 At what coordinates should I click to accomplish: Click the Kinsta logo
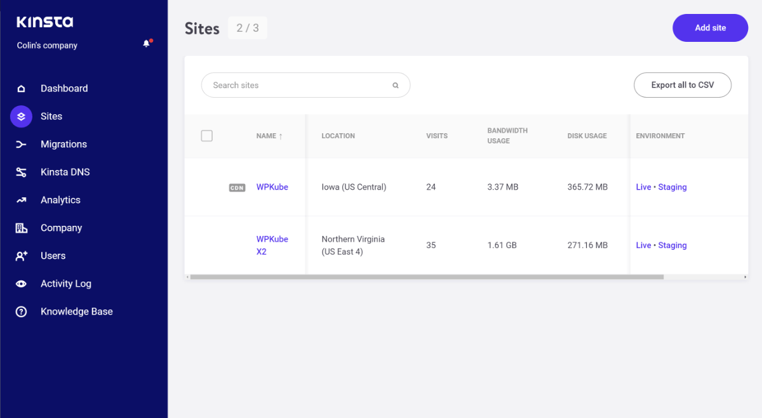pos(44,22)
